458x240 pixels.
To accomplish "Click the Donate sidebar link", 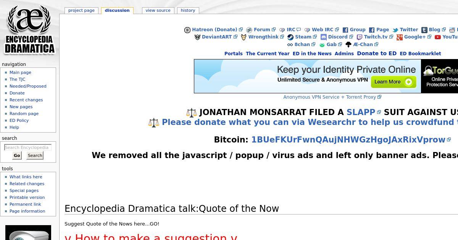I will tap(17, 93).
